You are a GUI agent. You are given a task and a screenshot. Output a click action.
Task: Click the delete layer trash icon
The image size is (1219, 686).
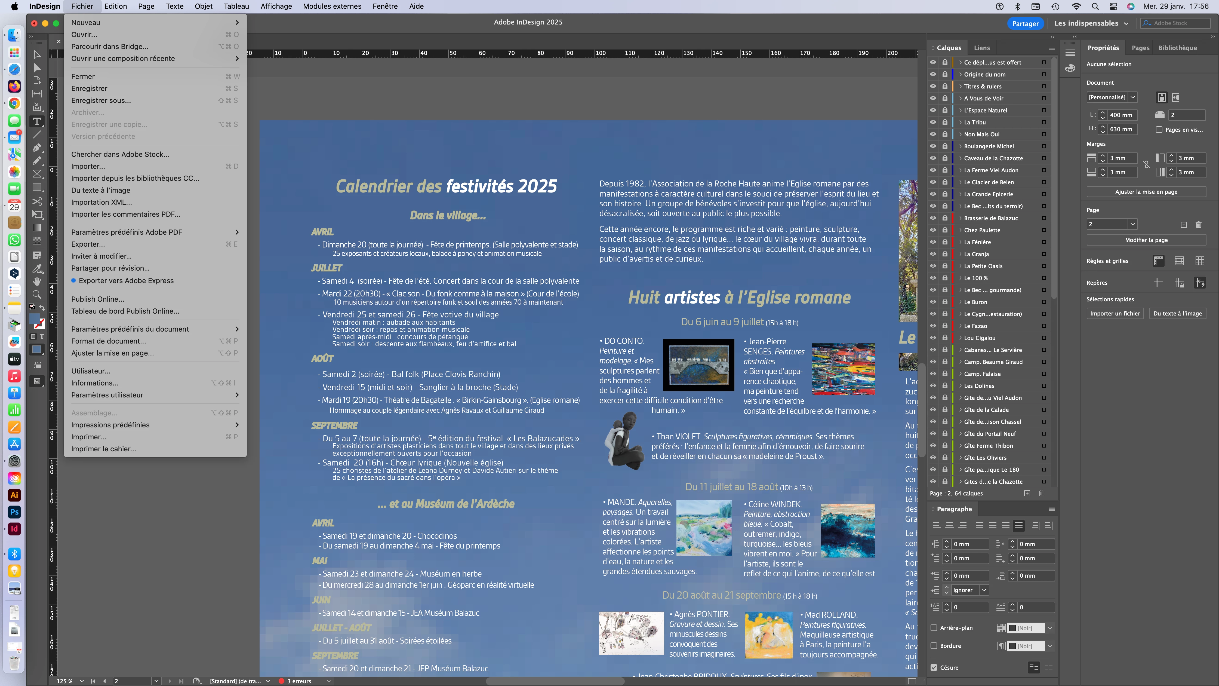tap(1042, 493)
